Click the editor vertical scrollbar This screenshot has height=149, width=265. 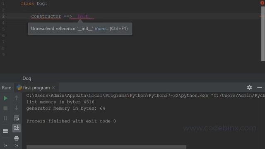tap(263, 34)
